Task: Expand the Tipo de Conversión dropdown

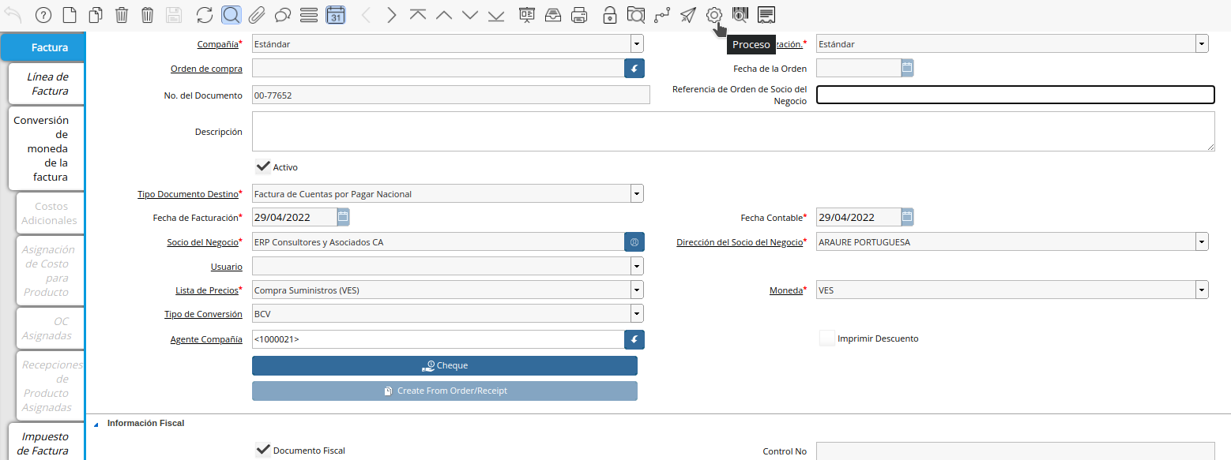Action: point(637,314)
